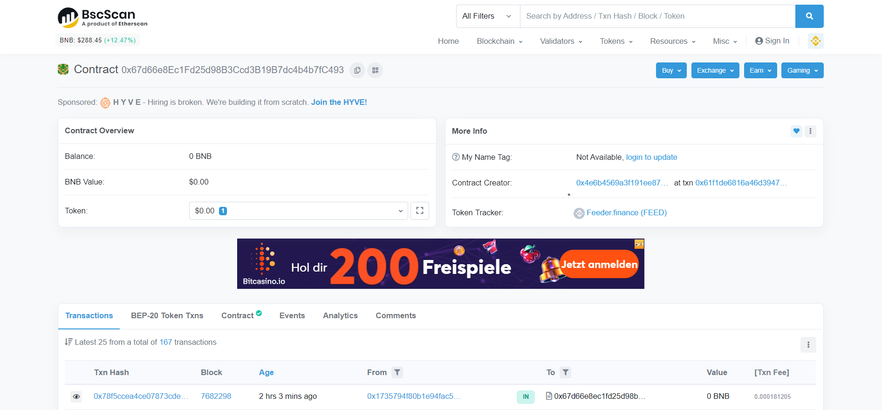Switch to BEP-20 Token Txns tab
The width and height of the screenshot is (882, 410).
point(167,316)
